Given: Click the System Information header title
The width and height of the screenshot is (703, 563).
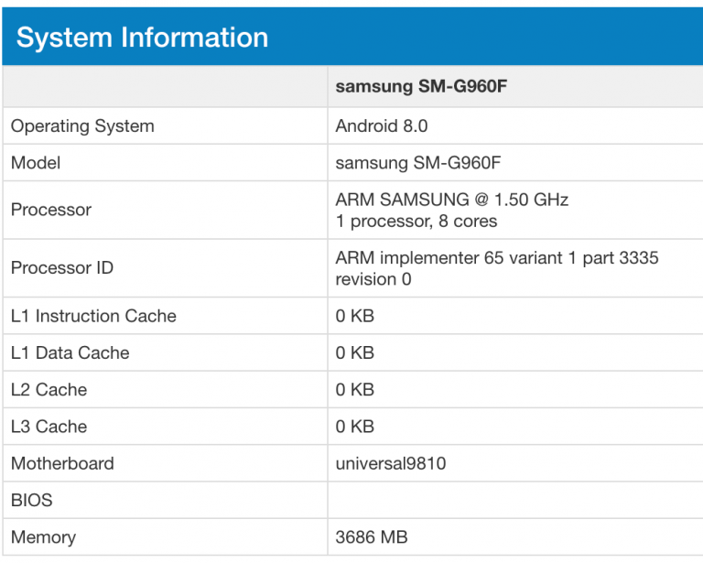Looking at the screenshot, I should pos(143,38).
